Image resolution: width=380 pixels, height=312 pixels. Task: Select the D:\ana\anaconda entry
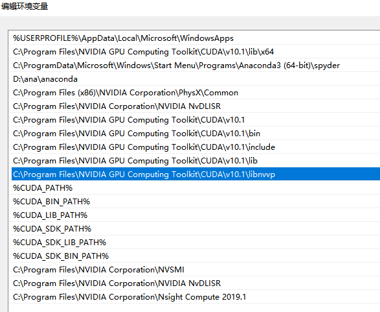(x=196, y=79)
